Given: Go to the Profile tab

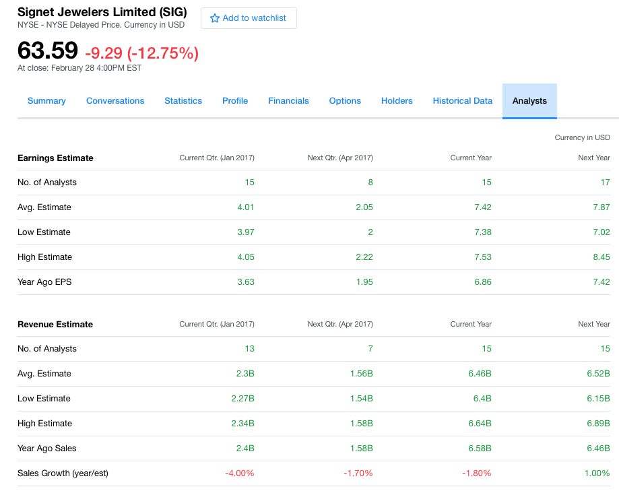Looking at the screenshot, I should click(x=235, y=100).
